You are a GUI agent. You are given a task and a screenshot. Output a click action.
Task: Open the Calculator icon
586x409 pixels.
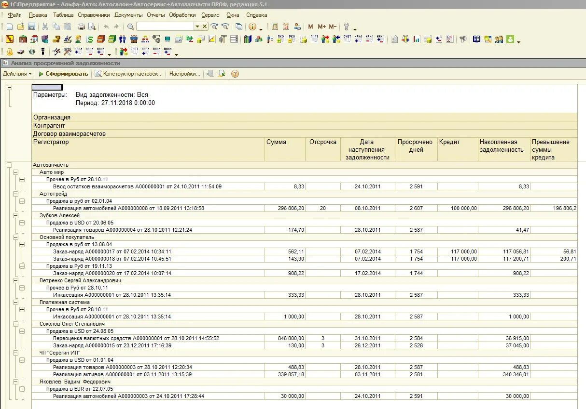[275, 26]
